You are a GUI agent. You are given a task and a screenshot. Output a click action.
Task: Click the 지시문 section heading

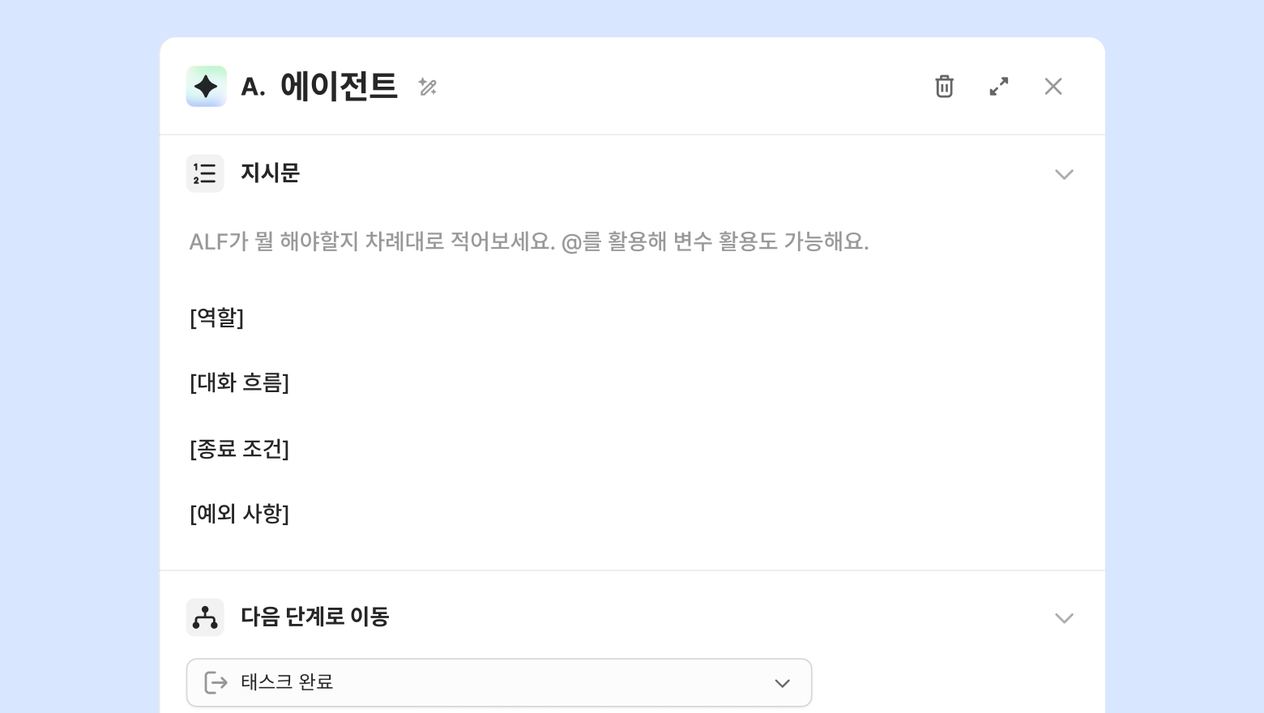[270, 173]
